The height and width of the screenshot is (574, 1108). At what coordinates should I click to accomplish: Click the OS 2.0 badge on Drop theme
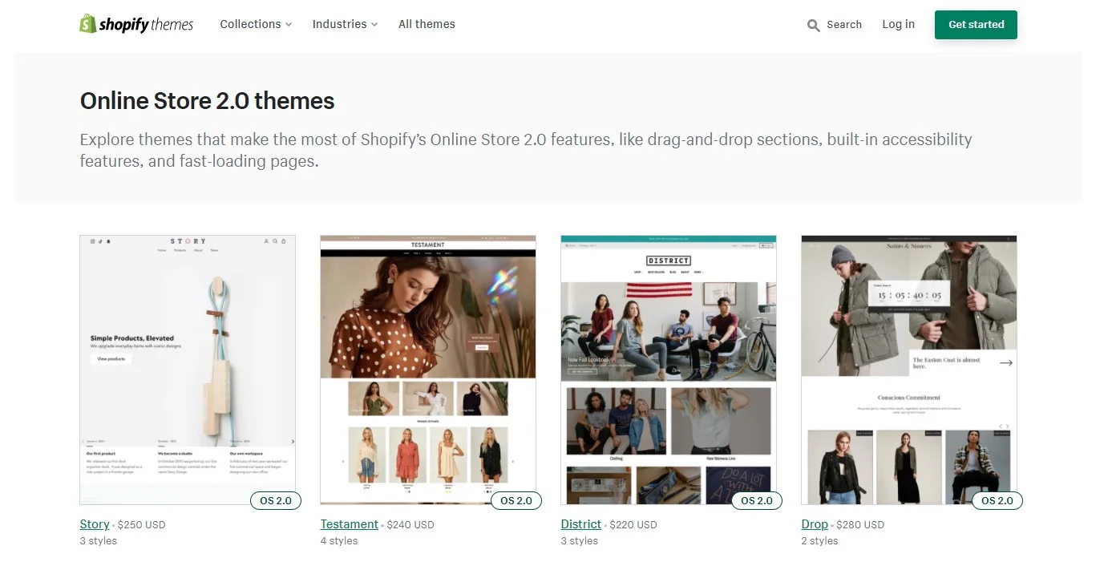997,500
